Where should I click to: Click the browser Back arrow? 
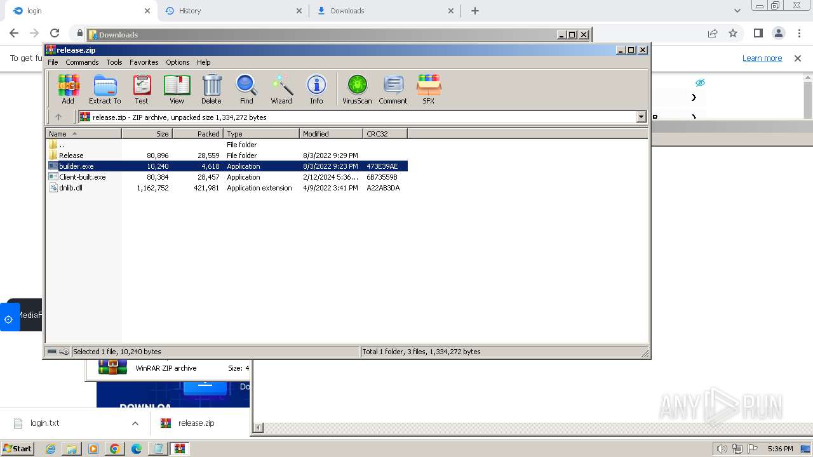click(14, 33)
